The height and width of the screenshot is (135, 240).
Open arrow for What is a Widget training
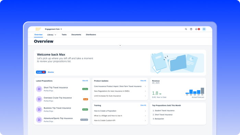(x=145, y=116)
